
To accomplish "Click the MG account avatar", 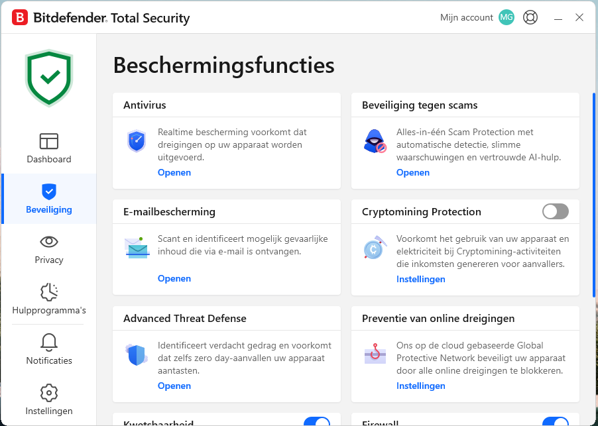I will (x=507, y=18).
